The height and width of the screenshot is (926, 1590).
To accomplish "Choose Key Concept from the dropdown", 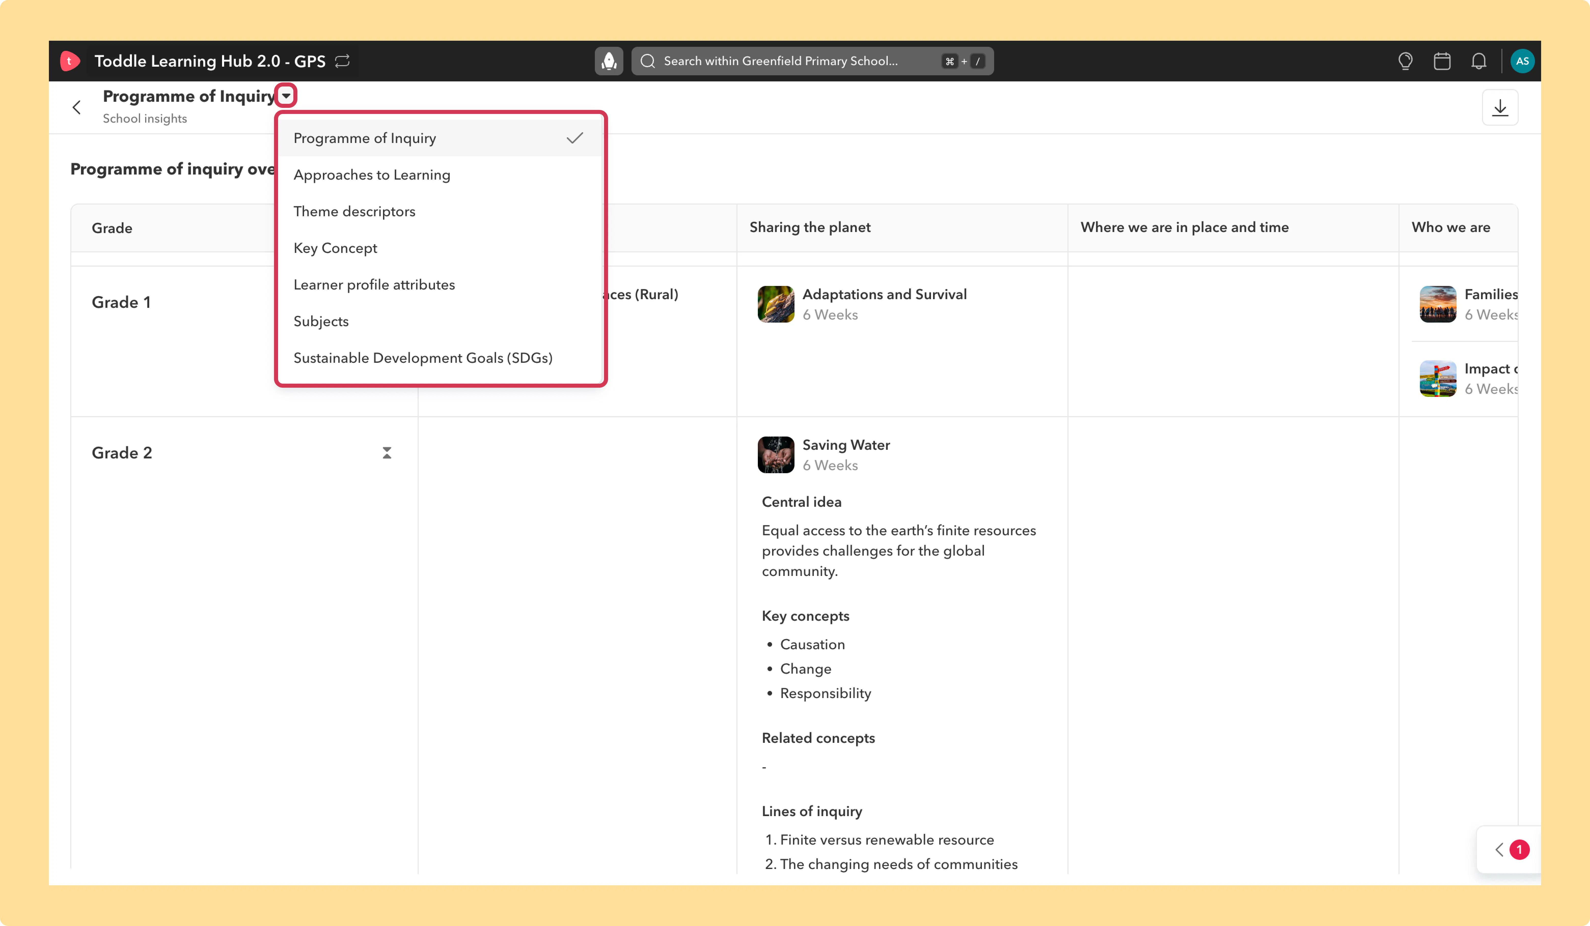I will click(440, 248).
